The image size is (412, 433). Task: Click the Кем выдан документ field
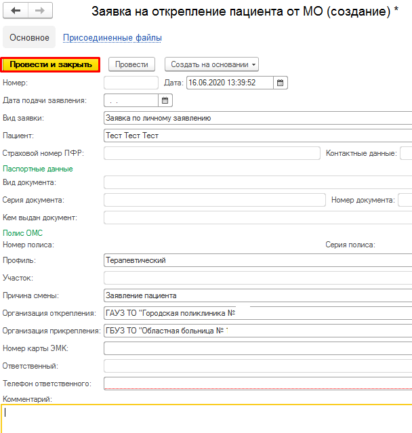pyautogui.click(x=257, y=218)
